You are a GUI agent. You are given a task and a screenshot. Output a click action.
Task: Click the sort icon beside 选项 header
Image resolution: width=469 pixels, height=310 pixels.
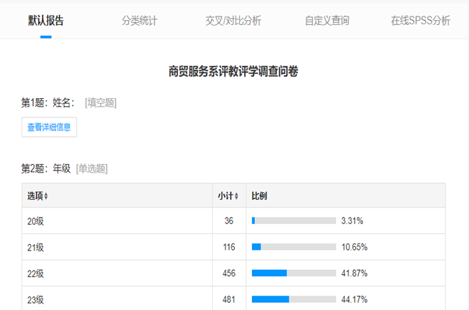pos(46,196)
